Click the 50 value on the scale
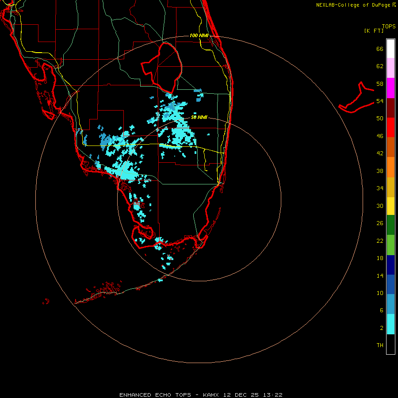This screenshot has height=398, width=398. point(380,119)
